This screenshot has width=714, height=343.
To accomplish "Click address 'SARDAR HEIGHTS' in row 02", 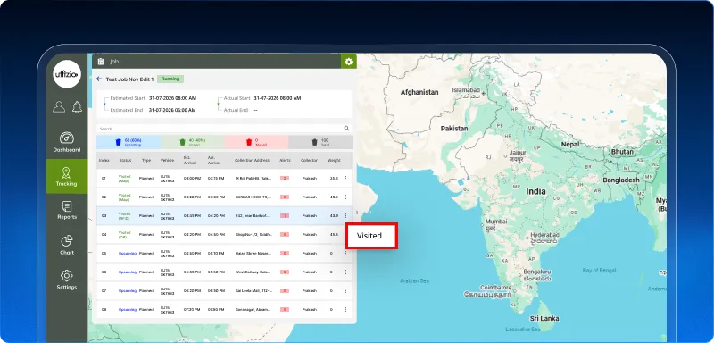I will pyautogui.click(x=253, y=197).
